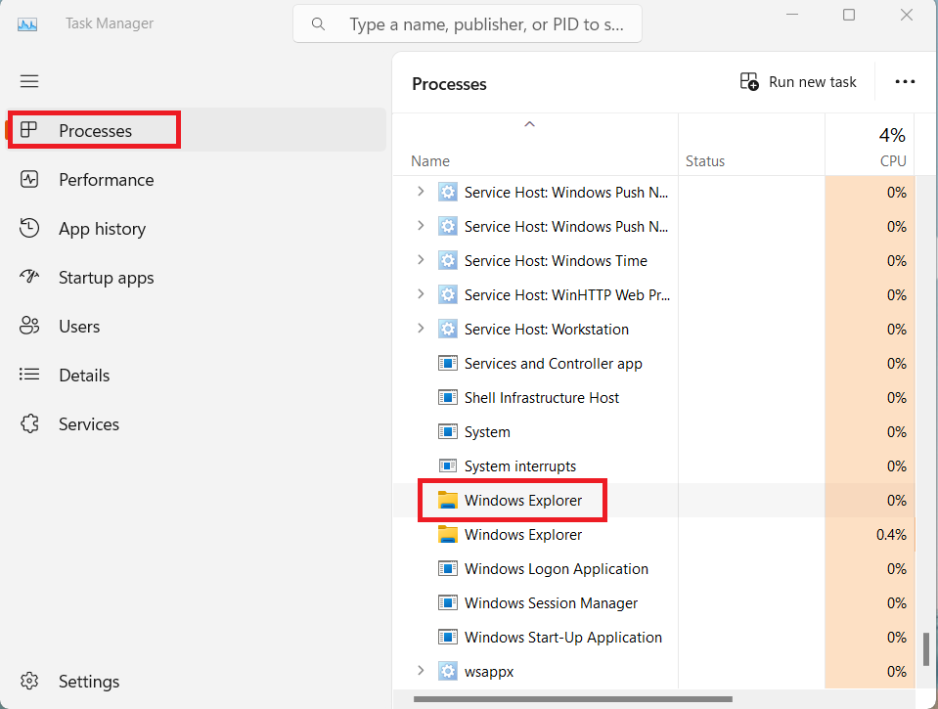The height and width of the screenshot is (709, 938).
Task: Sort processes by Status column
Action: [704, 161]
